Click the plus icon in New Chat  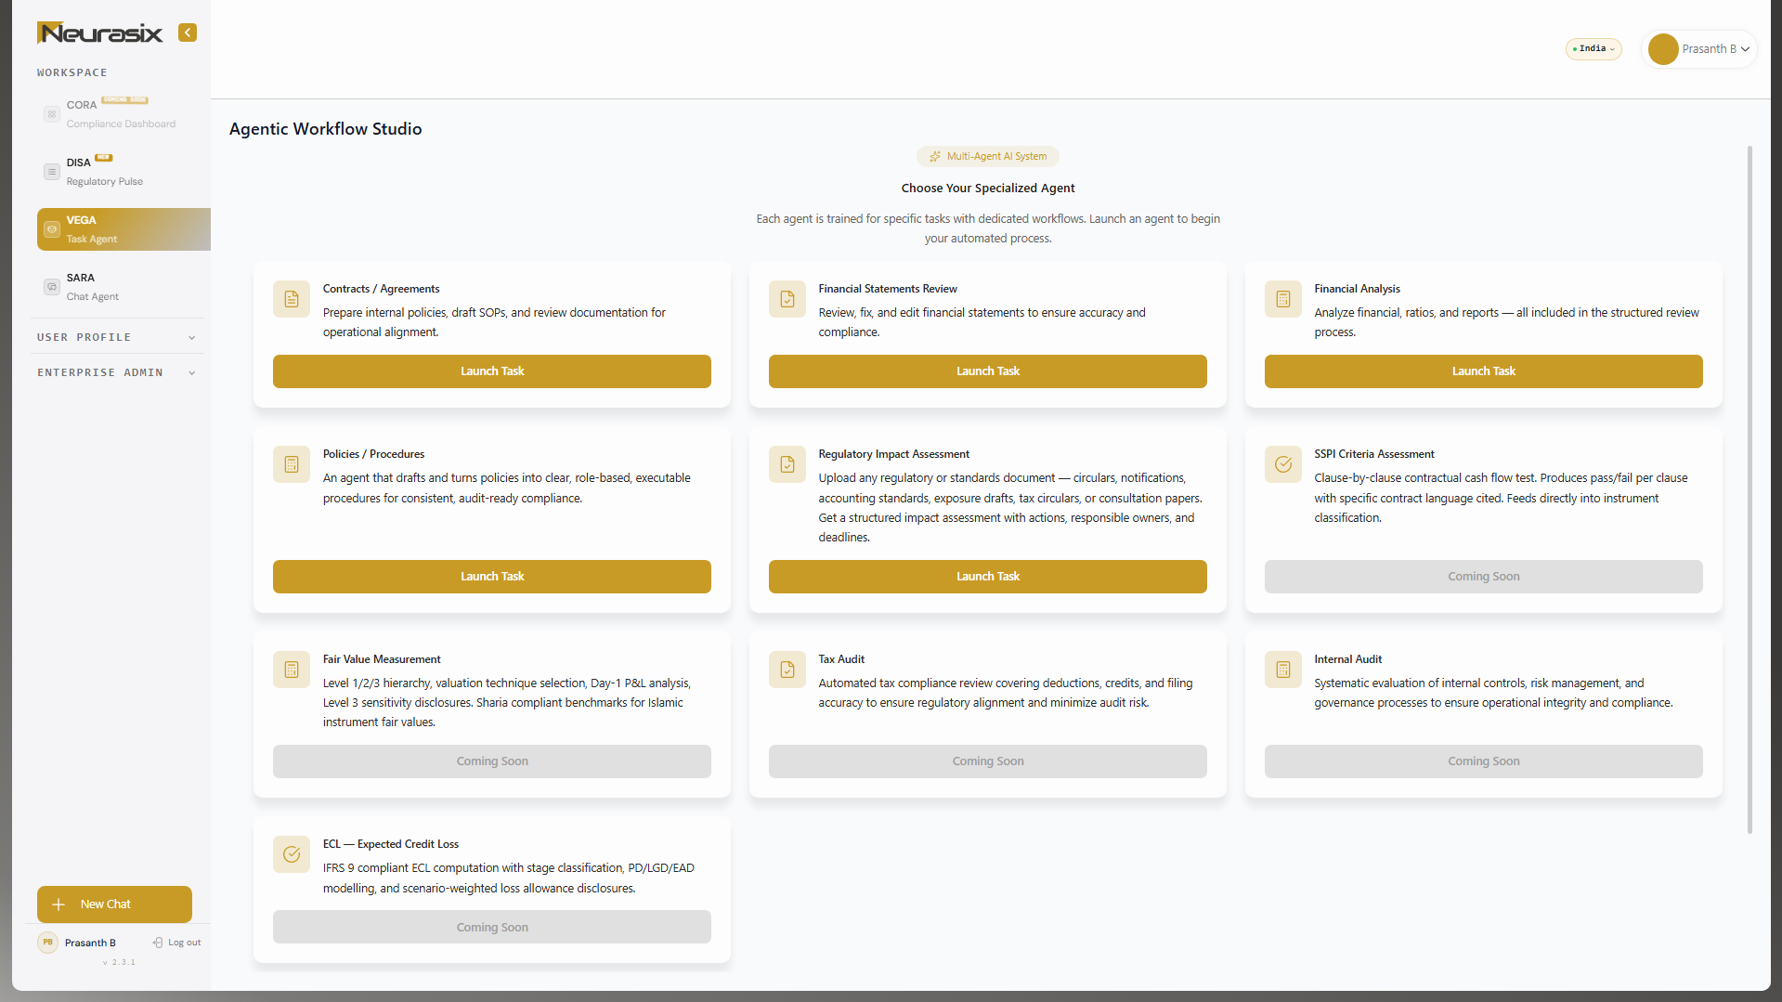(x=59, y=904)
